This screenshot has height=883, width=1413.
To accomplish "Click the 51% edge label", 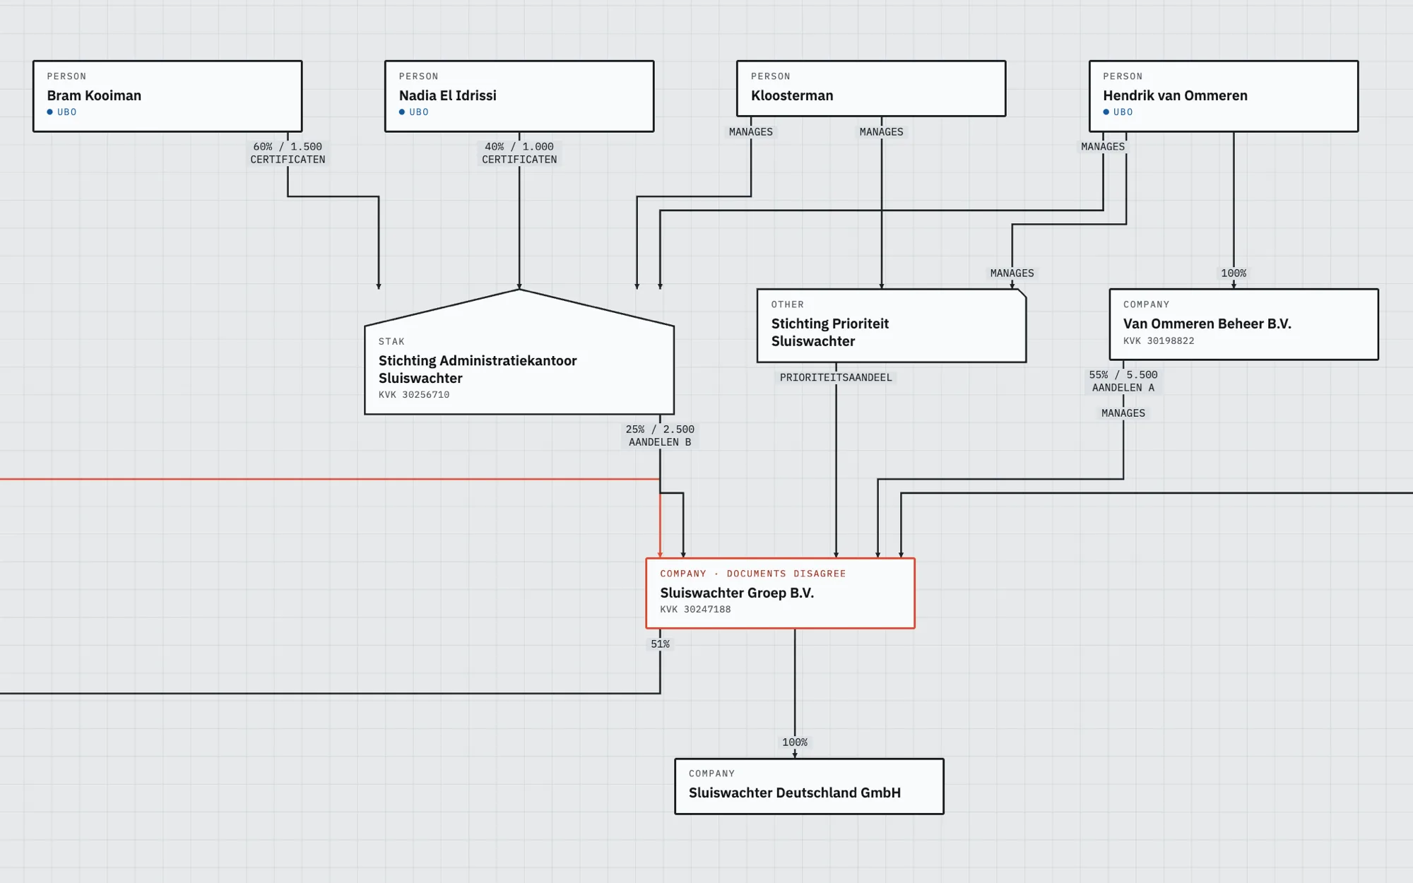I will coord(661,644).
